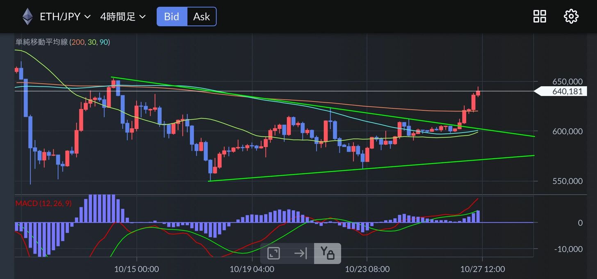Tap the fullscreen expand icon
Screen dimensions: 597x279
273,253
